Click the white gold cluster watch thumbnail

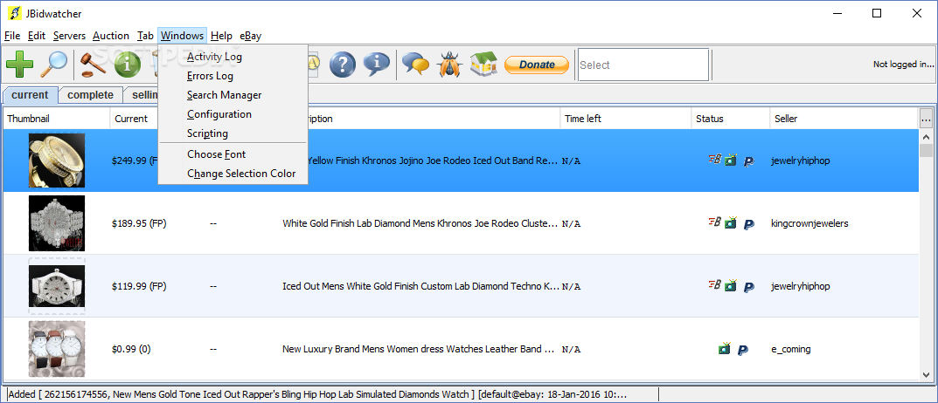57,223
